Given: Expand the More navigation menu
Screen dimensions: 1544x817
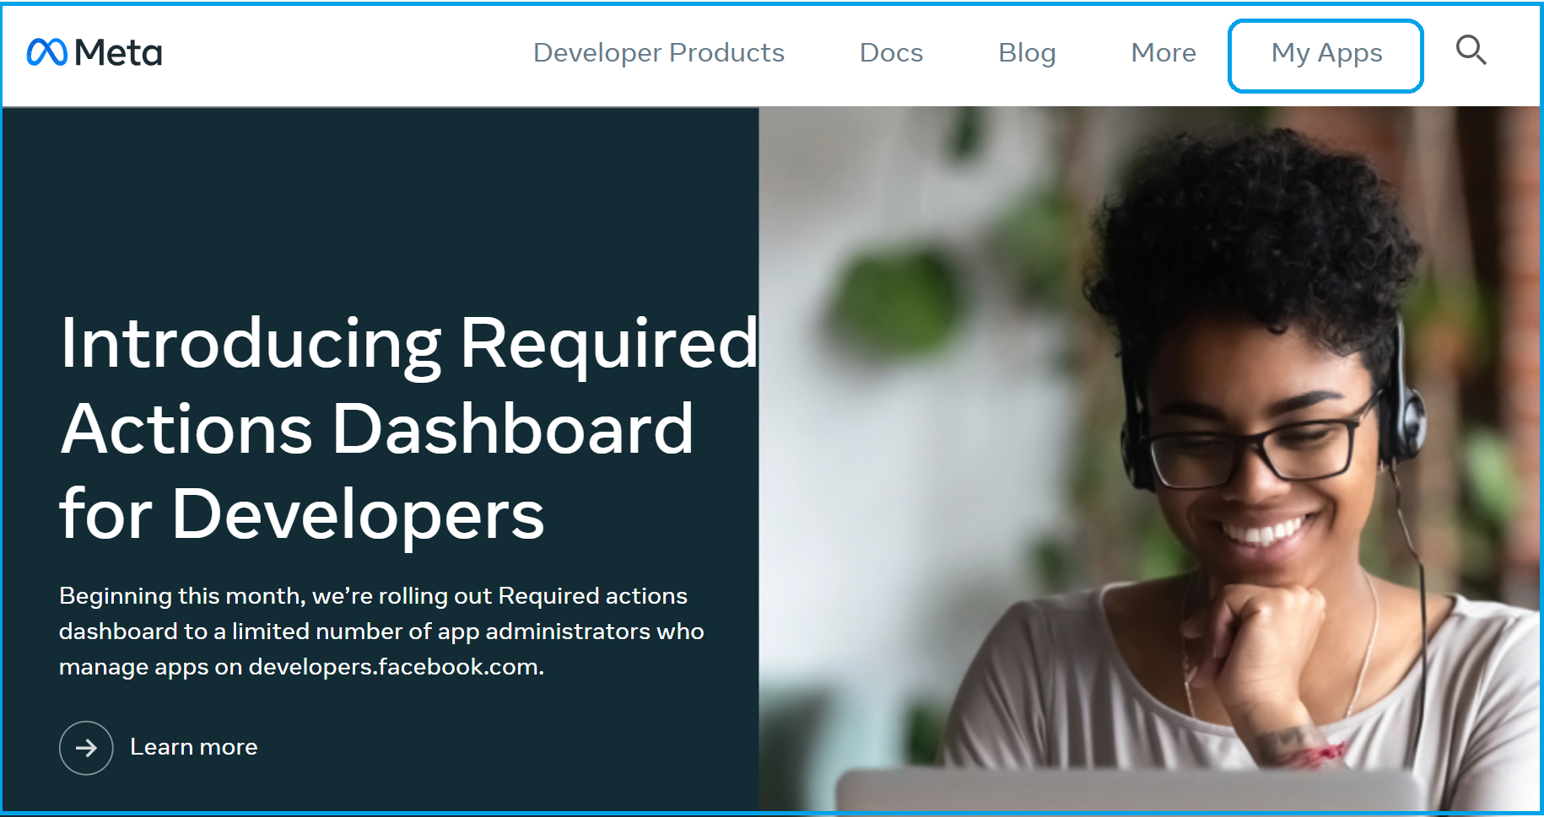Looking at the screenshot, I should (1163, 52).
